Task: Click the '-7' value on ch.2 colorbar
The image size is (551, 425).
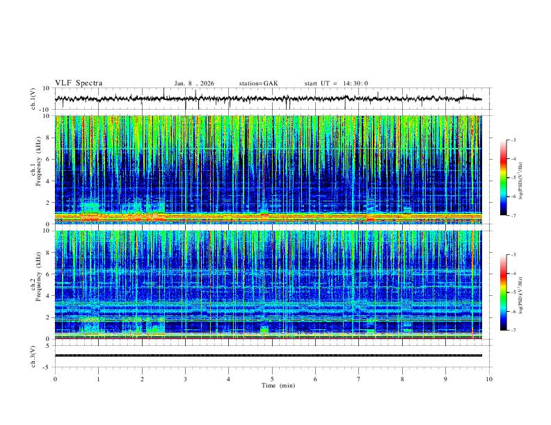Action: pyautogui.click(x=513, y=331)
